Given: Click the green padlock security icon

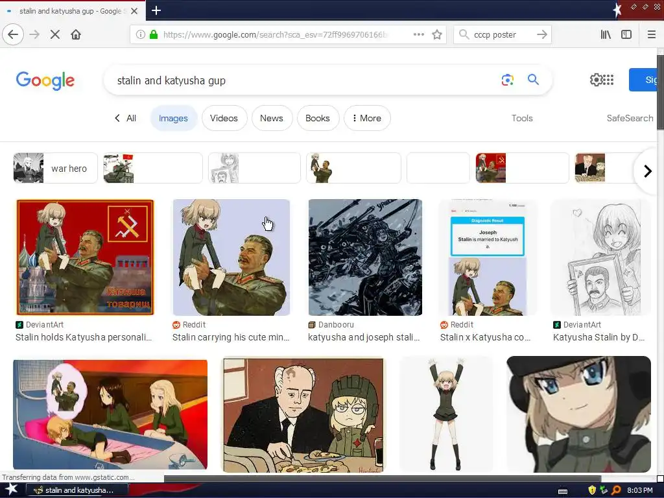Looking at the screenshot, I should [154, 34].
